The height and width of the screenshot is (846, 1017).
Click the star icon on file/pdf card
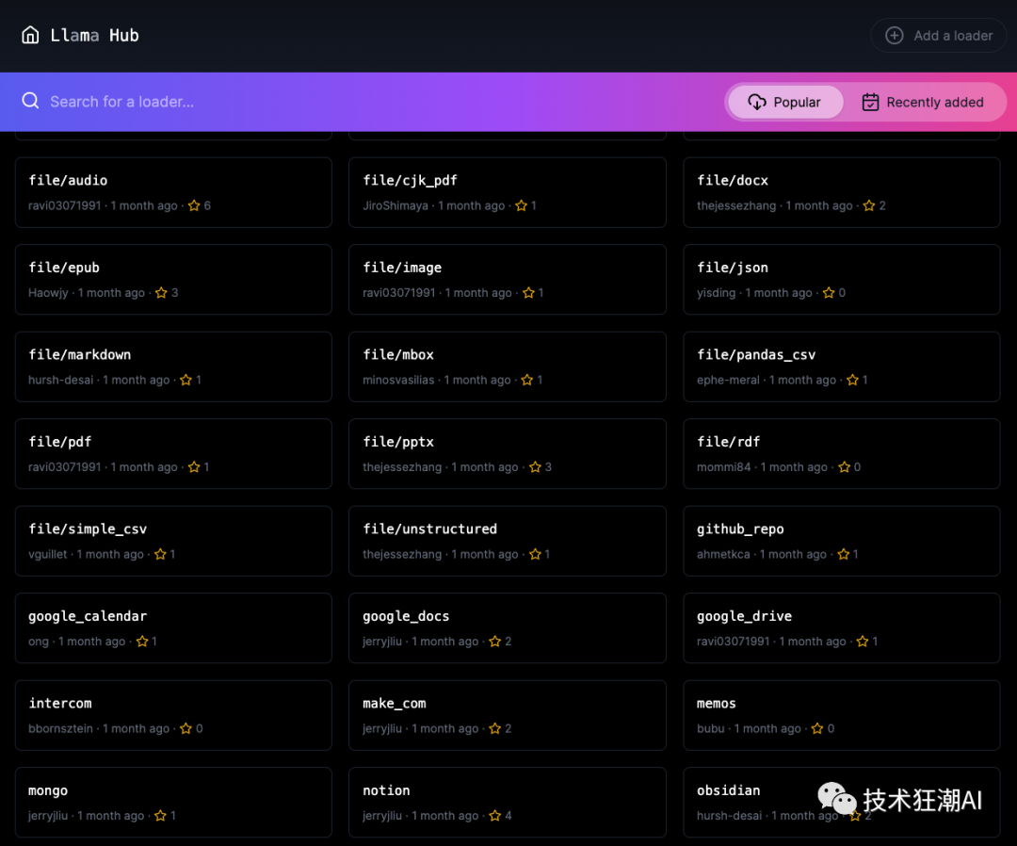point(194,467)
